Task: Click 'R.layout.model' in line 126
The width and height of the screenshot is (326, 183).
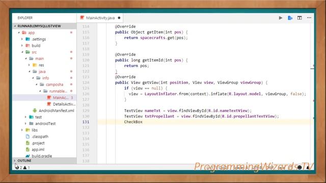Action: [244, 94]
